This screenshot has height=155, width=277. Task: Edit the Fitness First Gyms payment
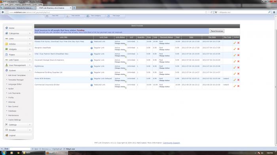235,43
